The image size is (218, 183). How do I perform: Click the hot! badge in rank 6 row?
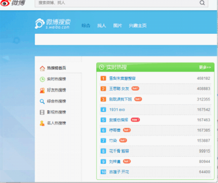(127, 130)
